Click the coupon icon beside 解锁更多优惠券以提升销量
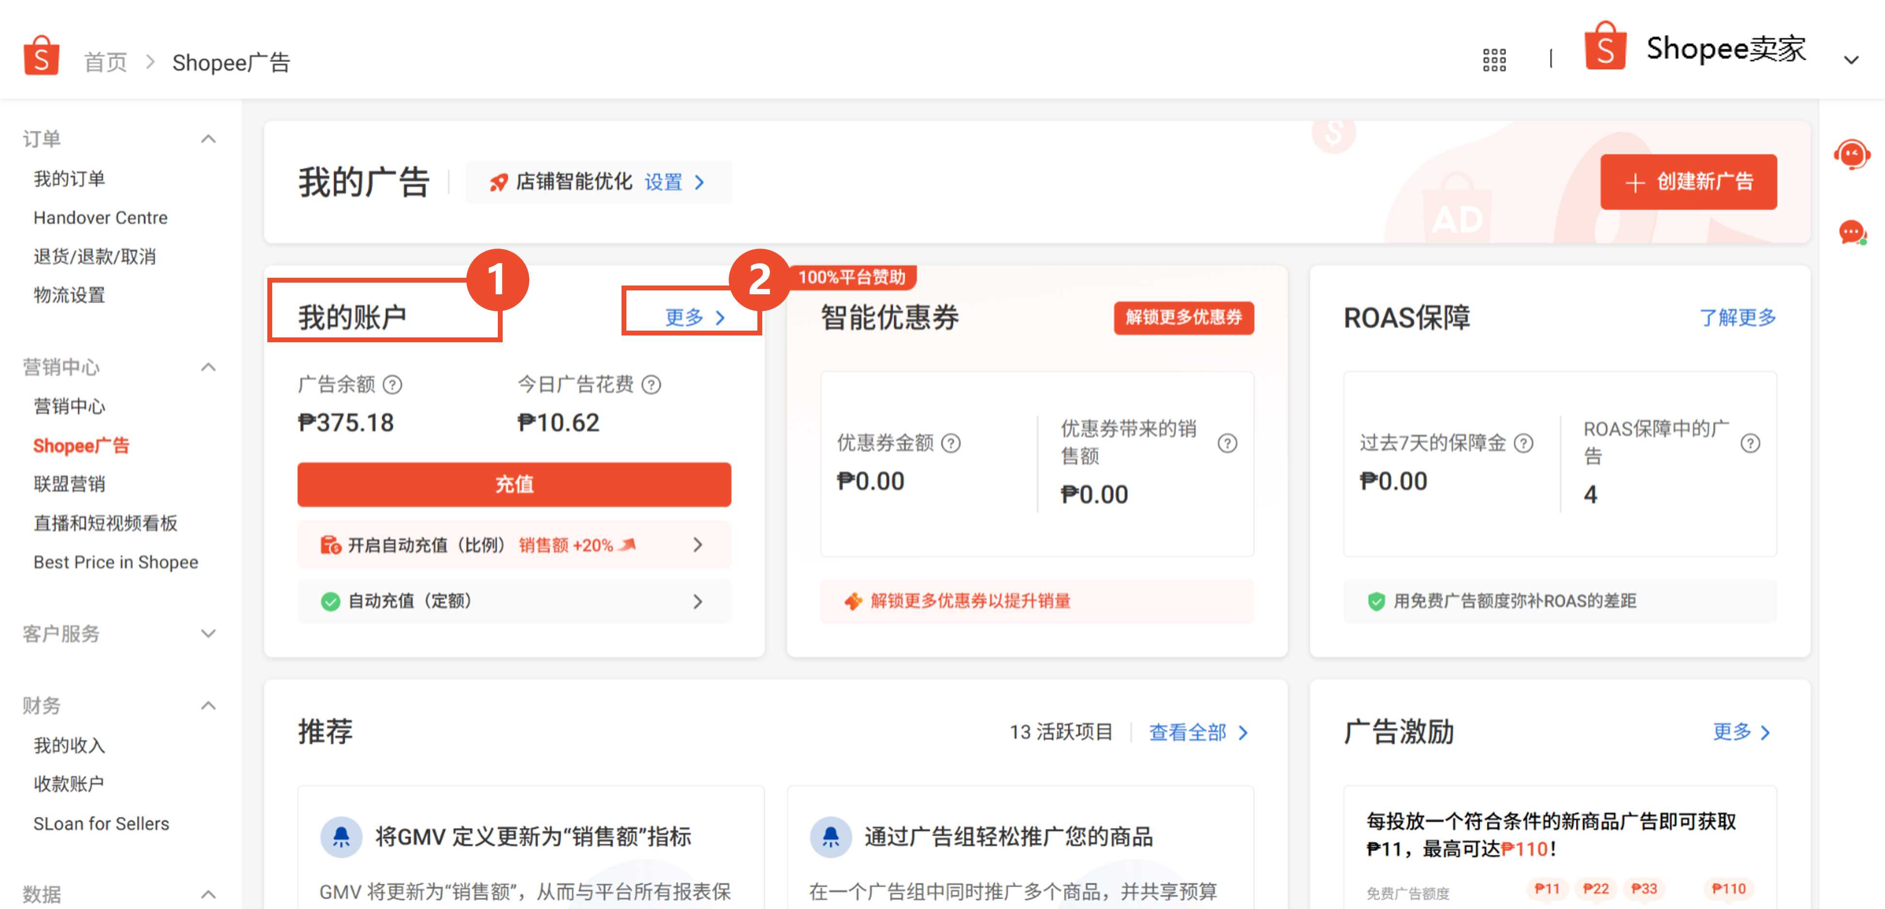The image size is (1885, 909). [x=852, y=601]
